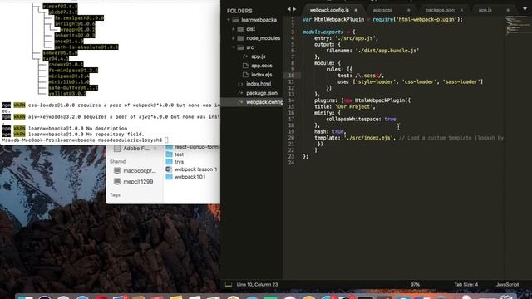Click the index.ejs file icon in sidebar

click(x=245, y=75)
